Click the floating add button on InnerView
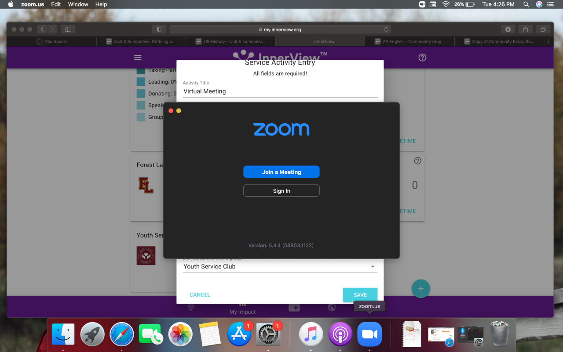Image resolution: width=563 pixels, height=352 pixels. click(420, 289)
